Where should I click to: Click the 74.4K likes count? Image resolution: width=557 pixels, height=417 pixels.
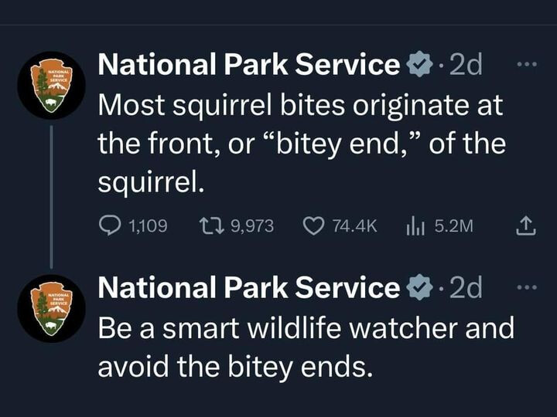[354, 225]
